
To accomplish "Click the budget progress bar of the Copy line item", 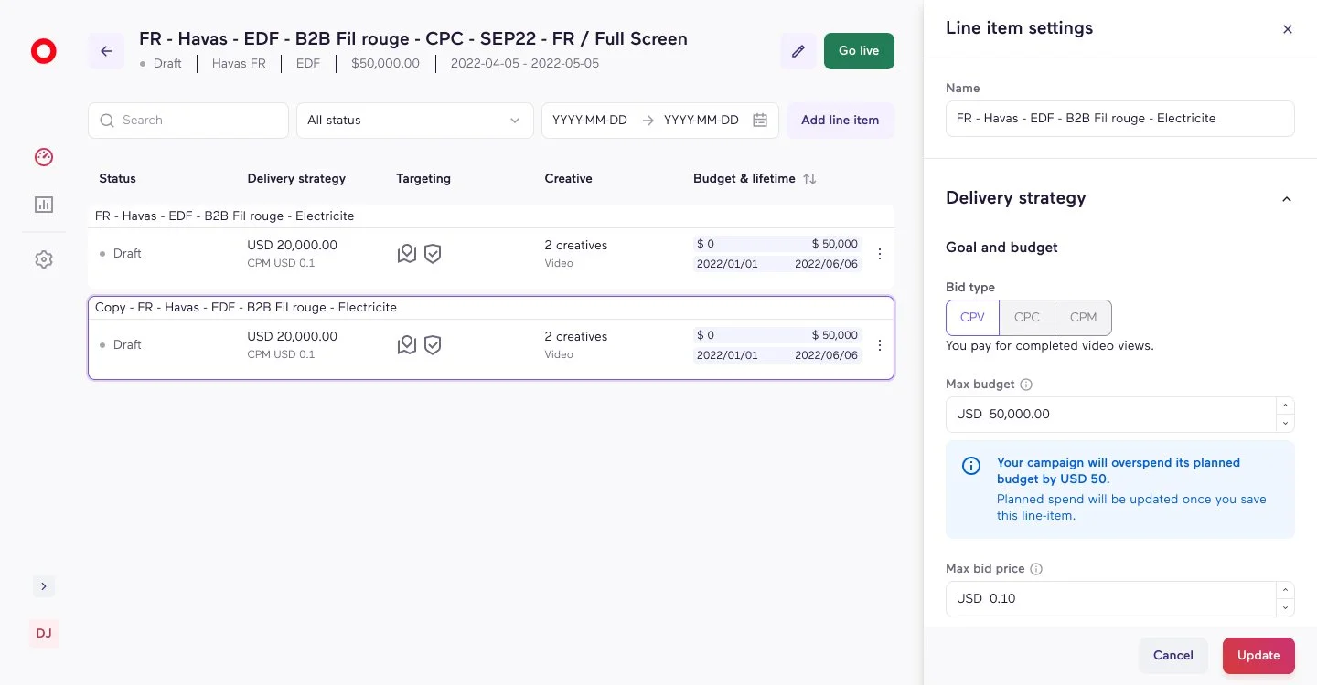I will (777, 335).
